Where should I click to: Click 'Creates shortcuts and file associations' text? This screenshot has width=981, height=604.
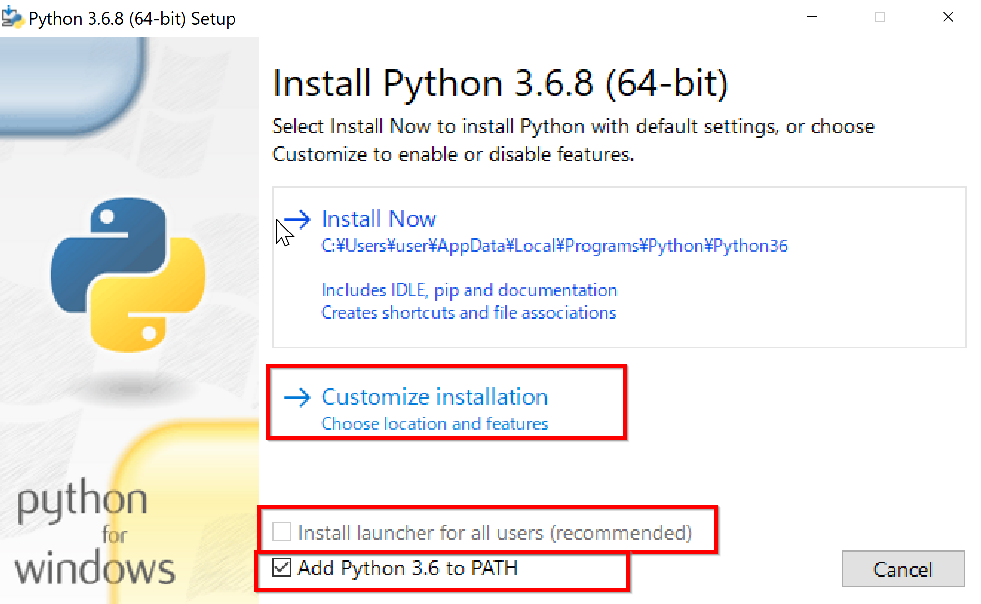tap(468, 313)
